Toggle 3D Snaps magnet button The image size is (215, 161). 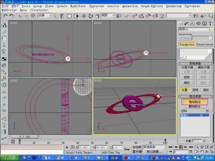pyautogui.click(x=135, y=16)
